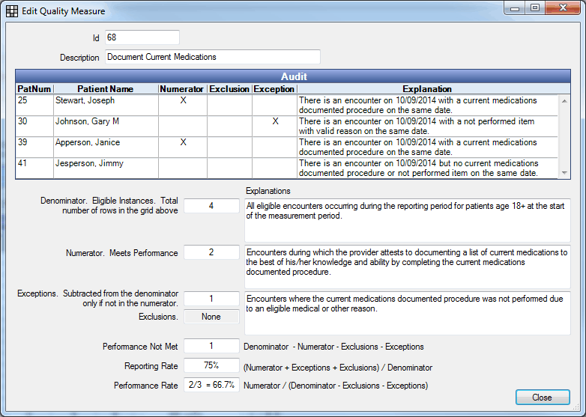
Task: Select the Stewart, Joseph patient row
Action: tap(105, 100)
